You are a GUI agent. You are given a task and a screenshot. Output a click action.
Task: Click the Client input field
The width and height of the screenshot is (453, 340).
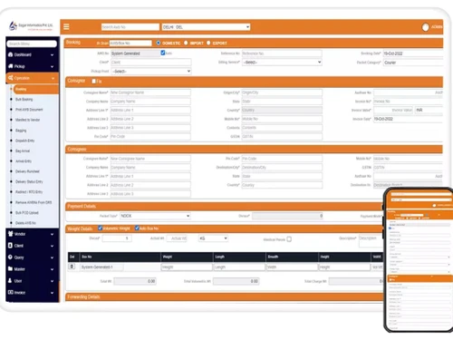pyautogui.click(x=151, y=62)
